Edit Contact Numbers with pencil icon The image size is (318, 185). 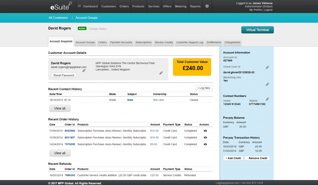(x=267, y=99)
